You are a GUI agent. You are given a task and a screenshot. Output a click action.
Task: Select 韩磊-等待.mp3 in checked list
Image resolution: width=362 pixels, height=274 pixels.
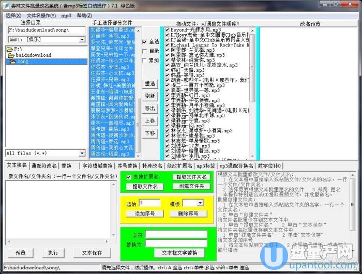[187, 75]
